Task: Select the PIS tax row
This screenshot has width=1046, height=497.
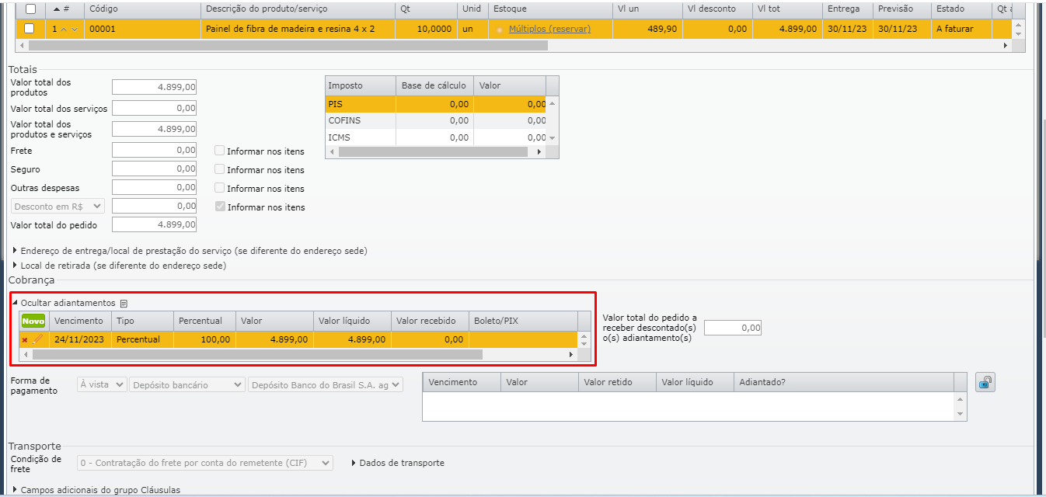Action: pos(435,103)
